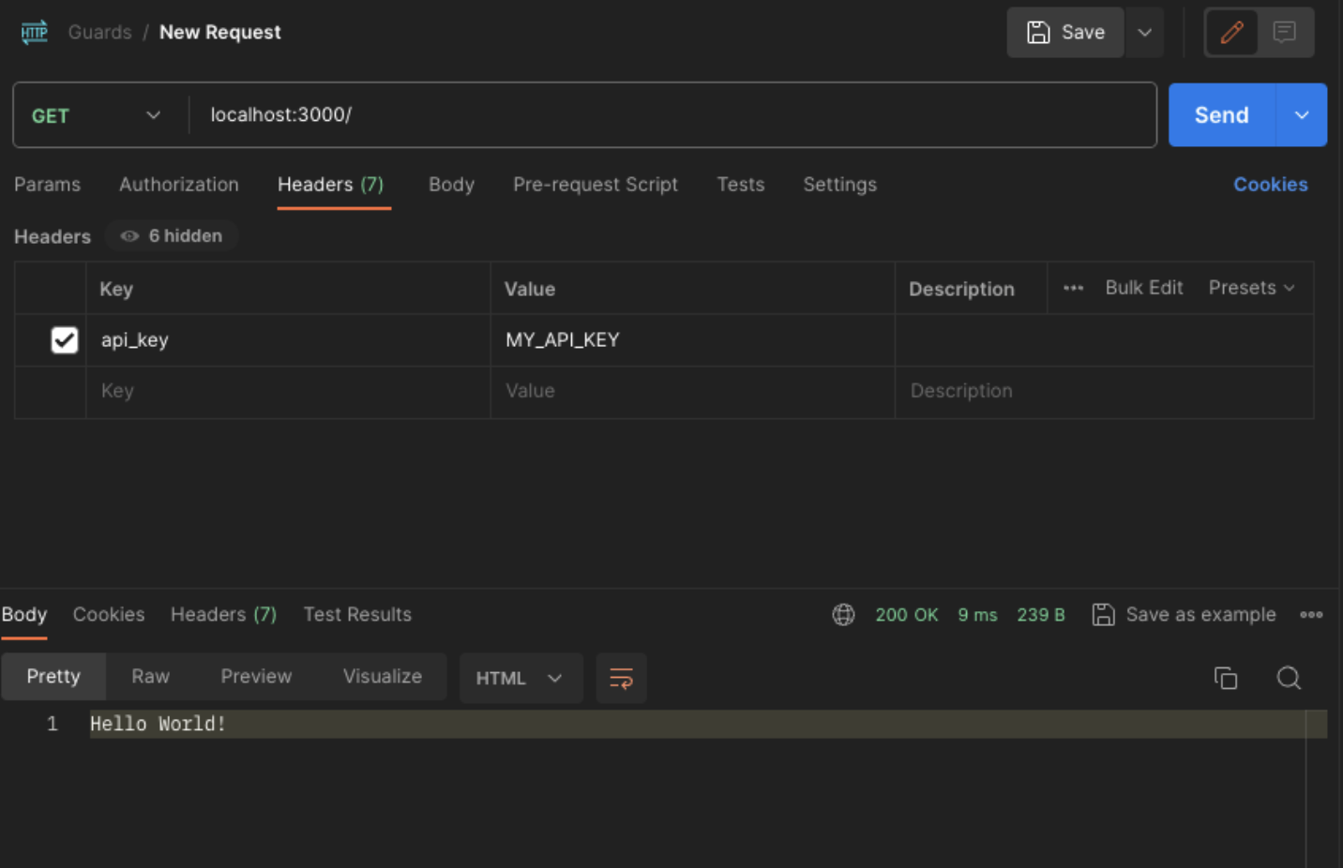Expand the Send button dropdown arrow

1302,114
